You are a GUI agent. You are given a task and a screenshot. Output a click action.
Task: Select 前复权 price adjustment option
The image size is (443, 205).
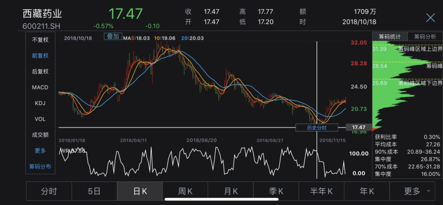tap(40, 56)
